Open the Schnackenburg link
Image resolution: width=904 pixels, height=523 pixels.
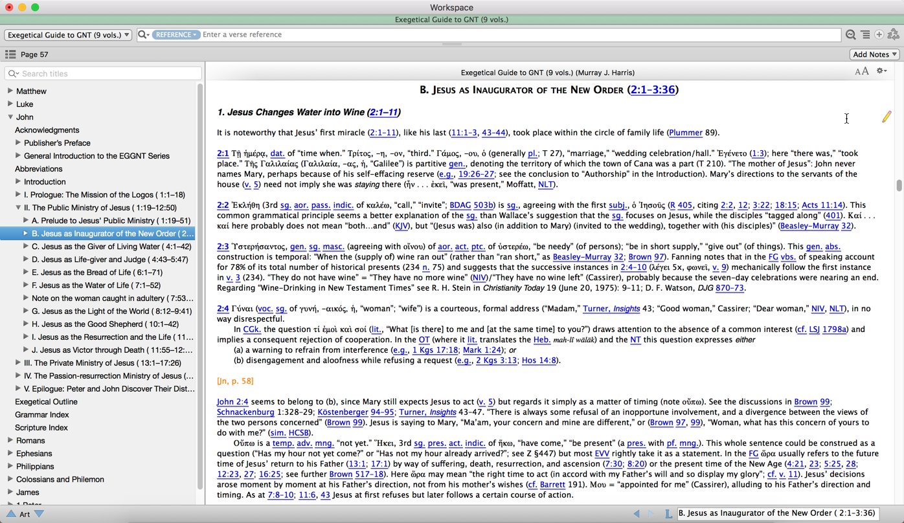(245, 412)
